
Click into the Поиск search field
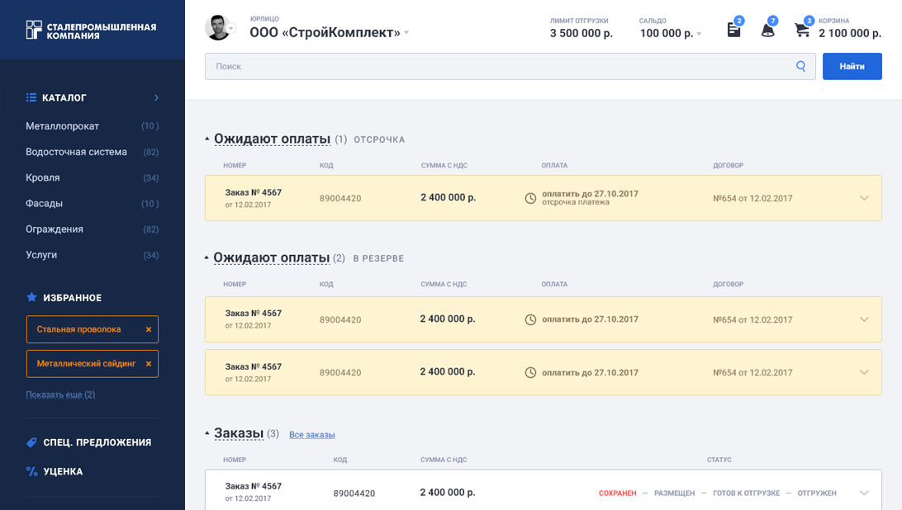496,66
